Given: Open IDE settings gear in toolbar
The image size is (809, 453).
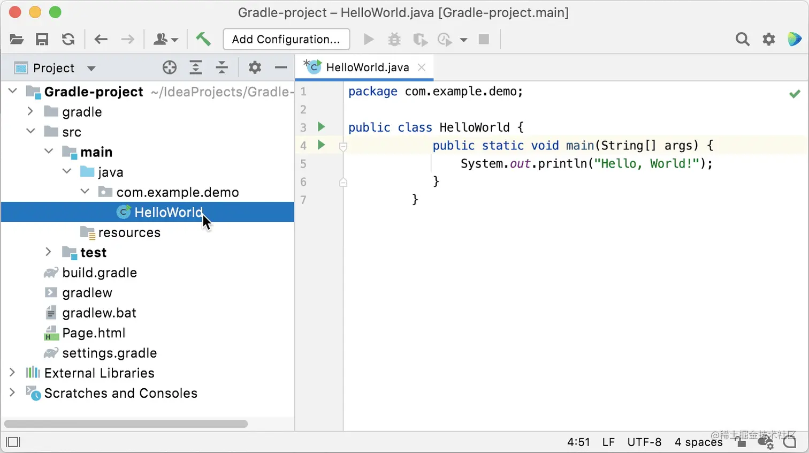Looking at the screenshot, I should (769, 39).
